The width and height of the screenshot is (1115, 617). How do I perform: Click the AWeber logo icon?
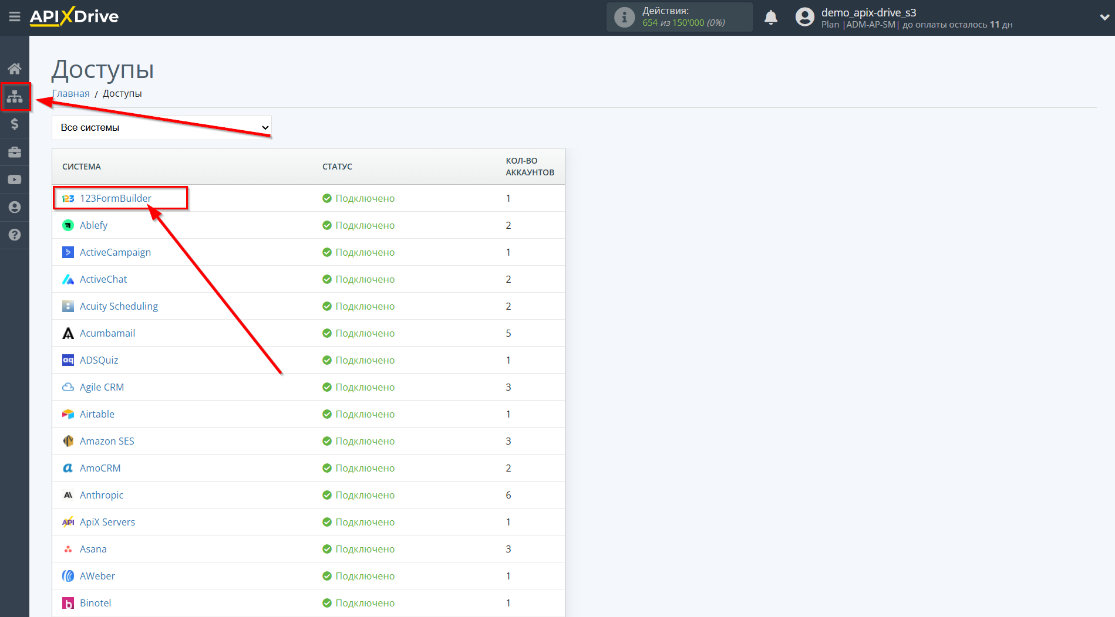(x=68, y=576)
